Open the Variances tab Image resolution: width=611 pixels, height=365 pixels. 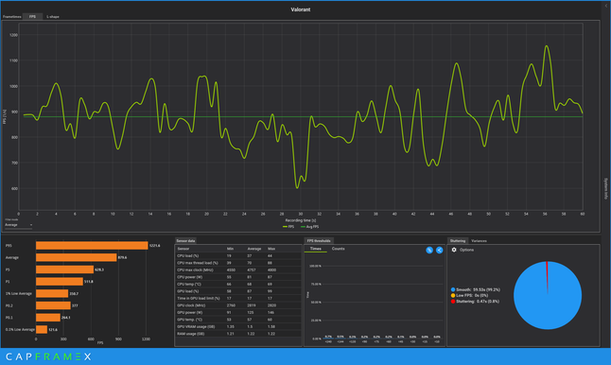point(479,241)
